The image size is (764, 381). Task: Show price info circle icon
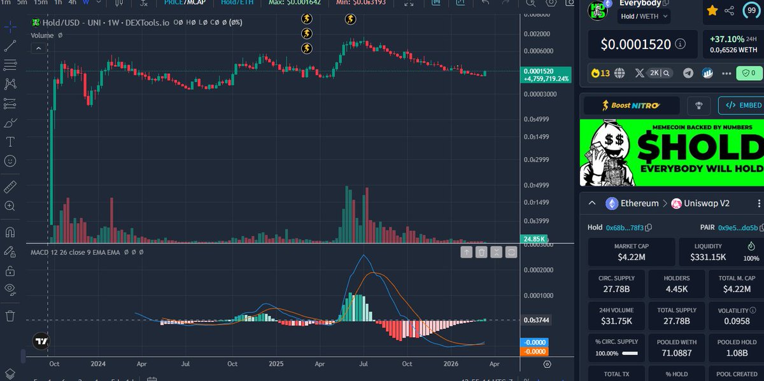point(680,45)
